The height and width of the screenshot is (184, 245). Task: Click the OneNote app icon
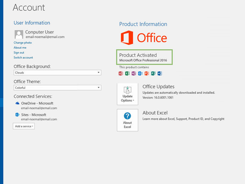134,73
